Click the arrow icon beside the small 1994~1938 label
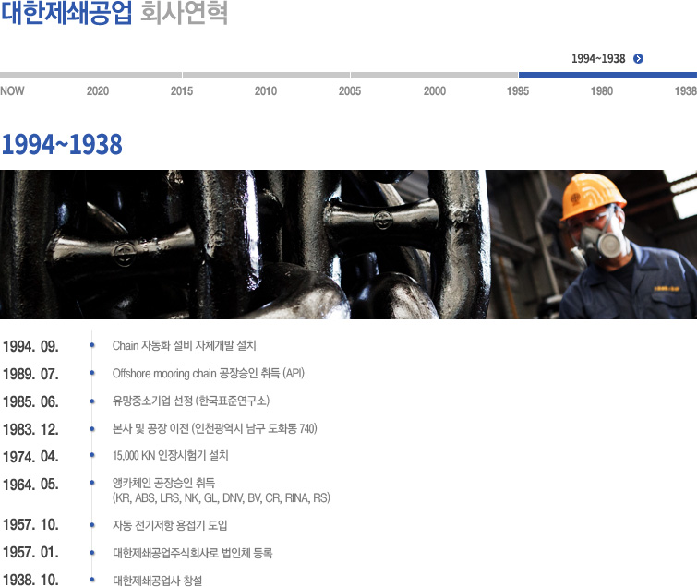The height and width of the screenshot is (587, 697). coord(639,59)
